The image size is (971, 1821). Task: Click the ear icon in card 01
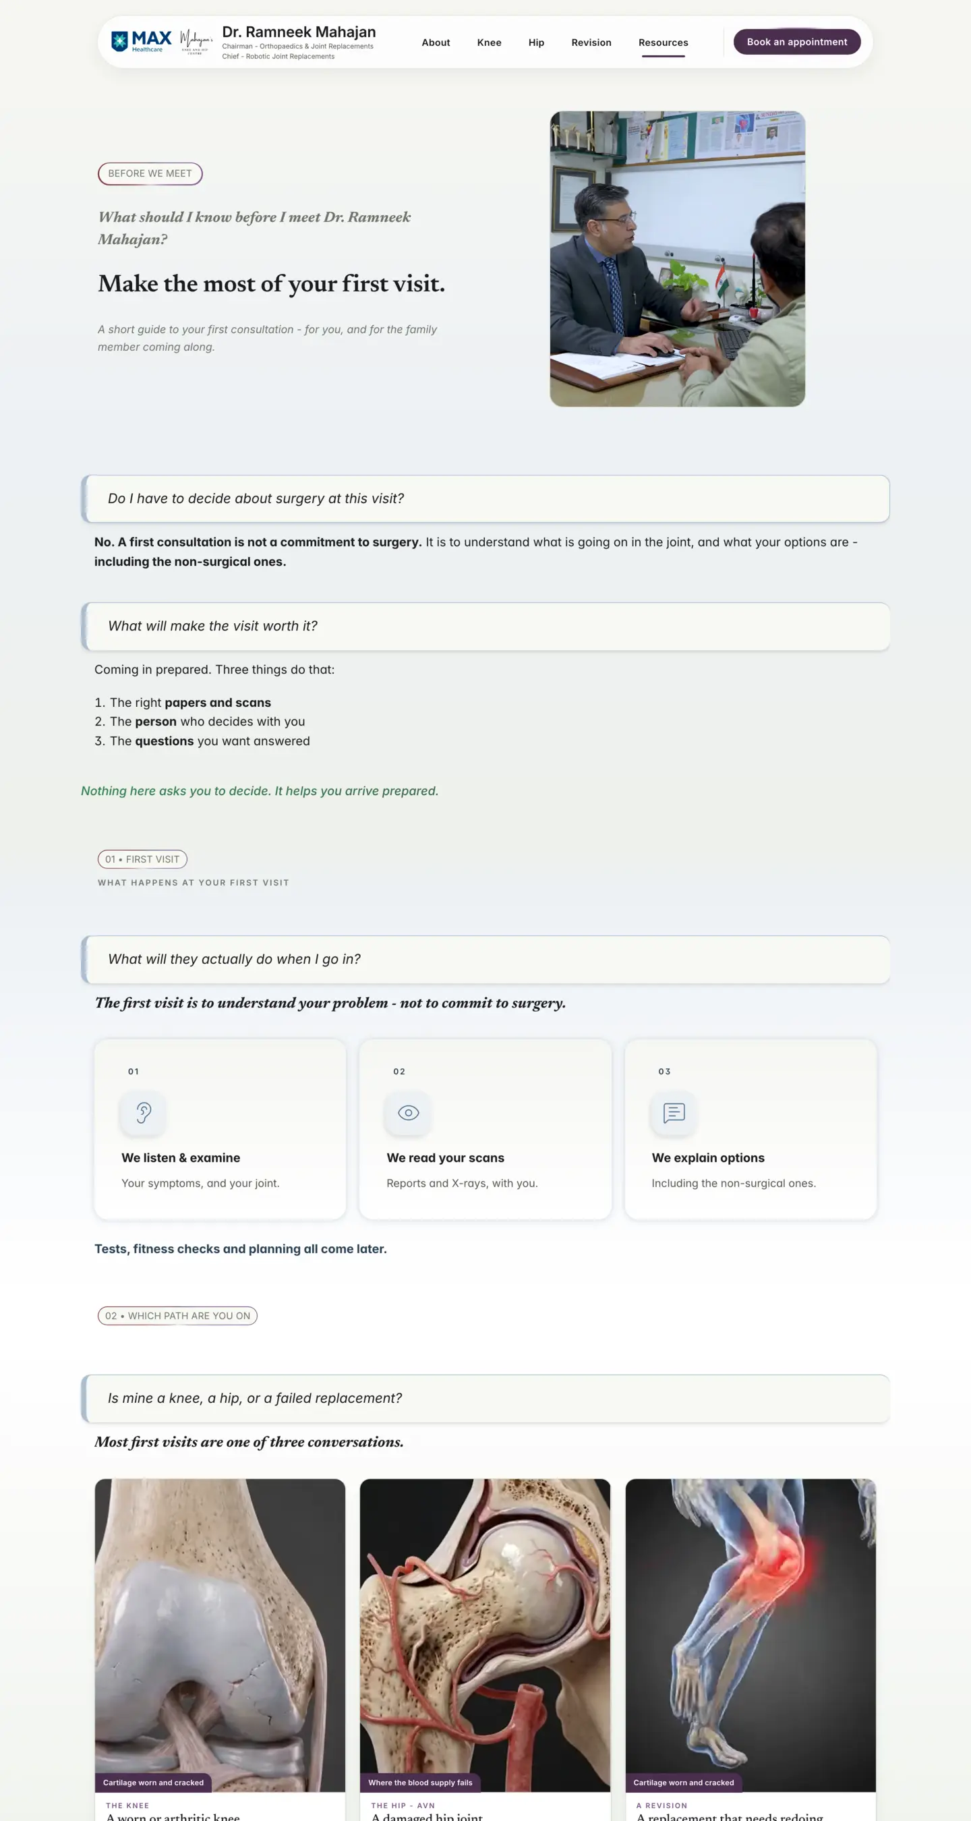coord(144,1113)
